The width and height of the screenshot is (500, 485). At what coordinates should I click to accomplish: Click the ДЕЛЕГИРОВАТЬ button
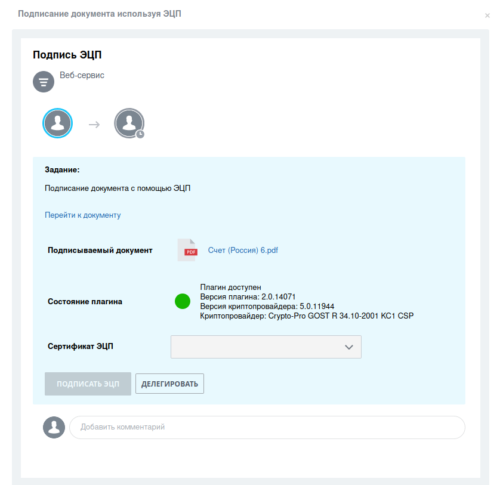click(x=169, y=384)
